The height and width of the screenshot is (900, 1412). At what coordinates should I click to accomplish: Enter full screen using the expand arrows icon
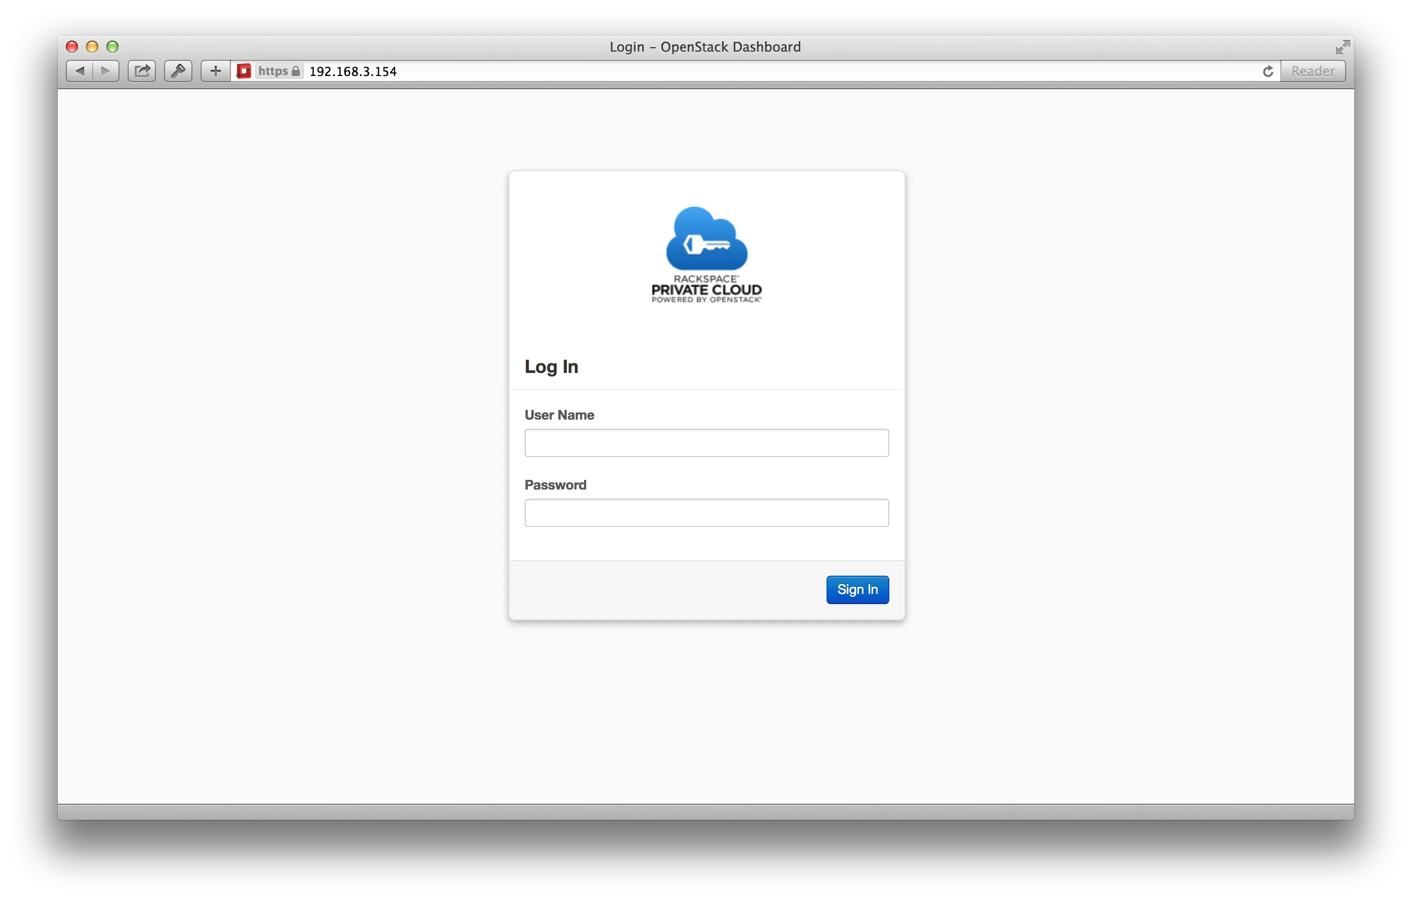pos(1342,47)
